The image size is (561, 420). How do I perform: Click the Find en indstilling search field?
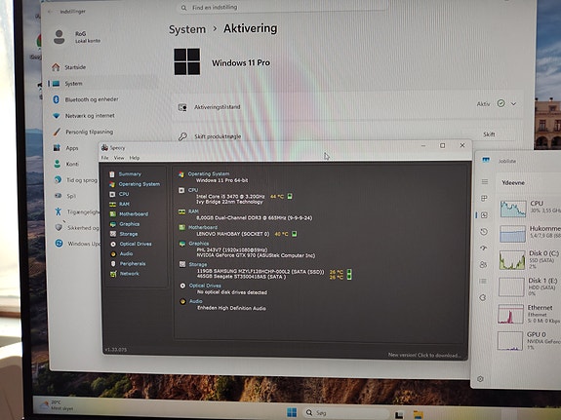(283, 7)
